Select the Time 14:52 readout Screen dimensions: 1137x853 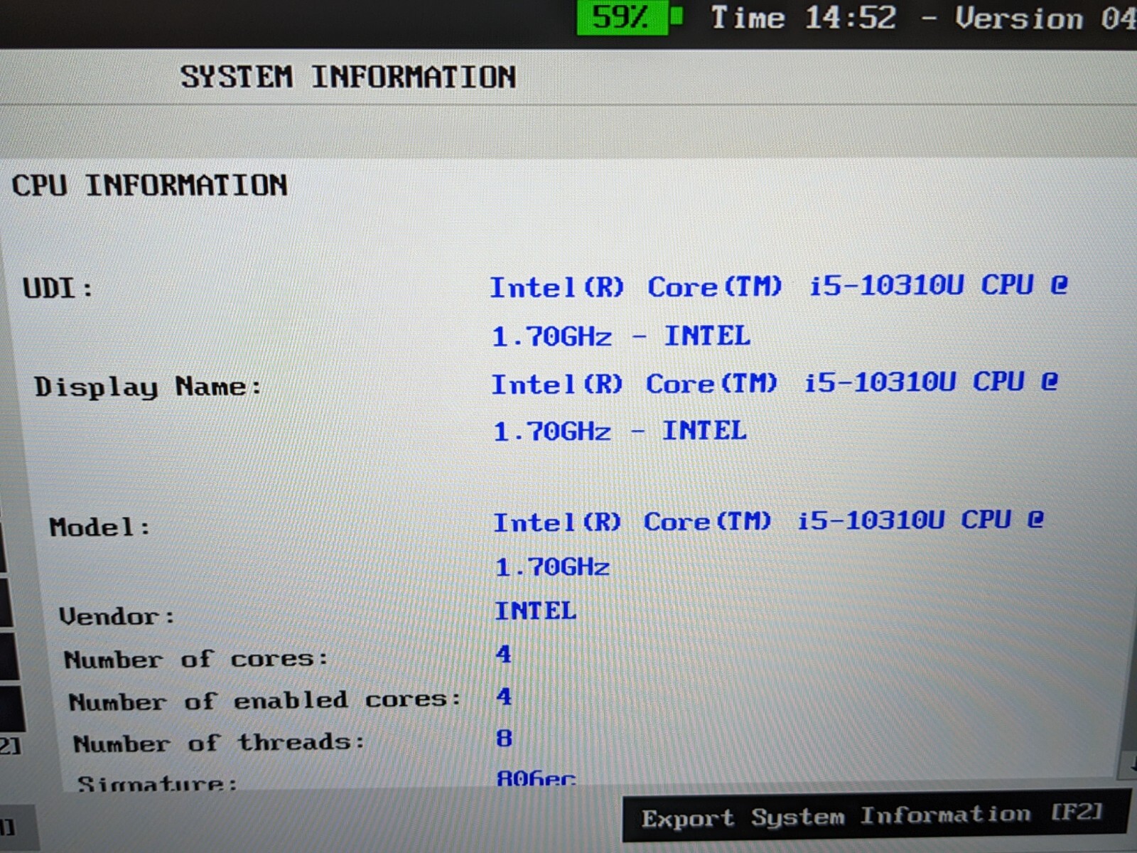(x=804, y=18)
